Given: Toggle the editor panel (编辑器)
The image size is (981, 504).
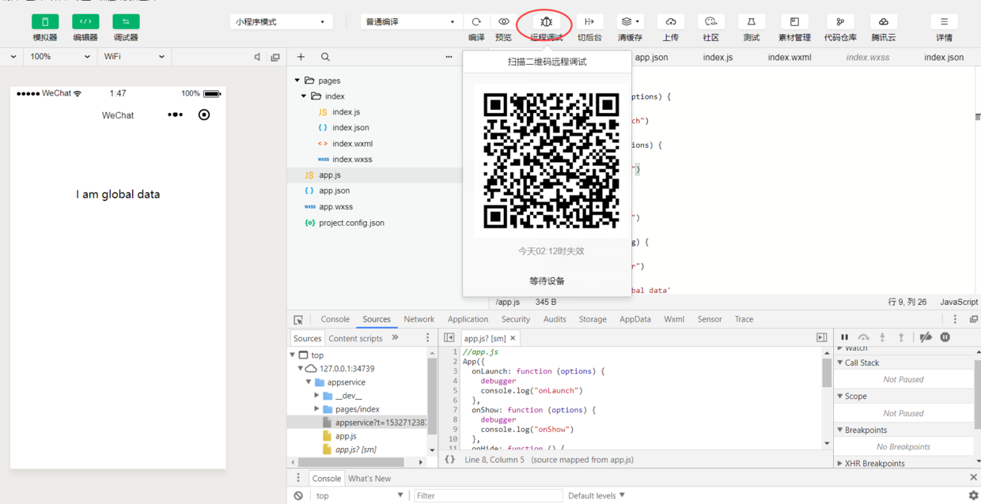Looking at the screenshot, I should tap(85, 22).
